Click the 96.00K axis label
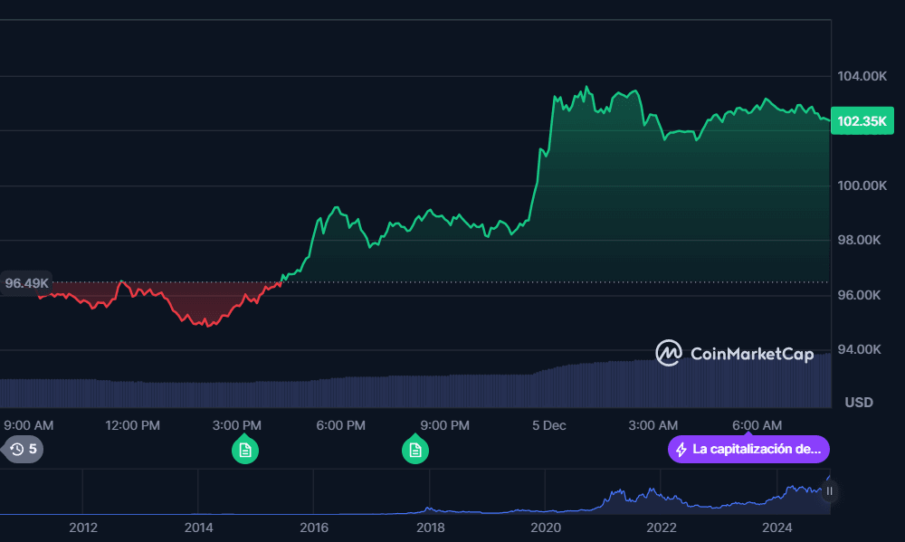 (x=859, y=296)
